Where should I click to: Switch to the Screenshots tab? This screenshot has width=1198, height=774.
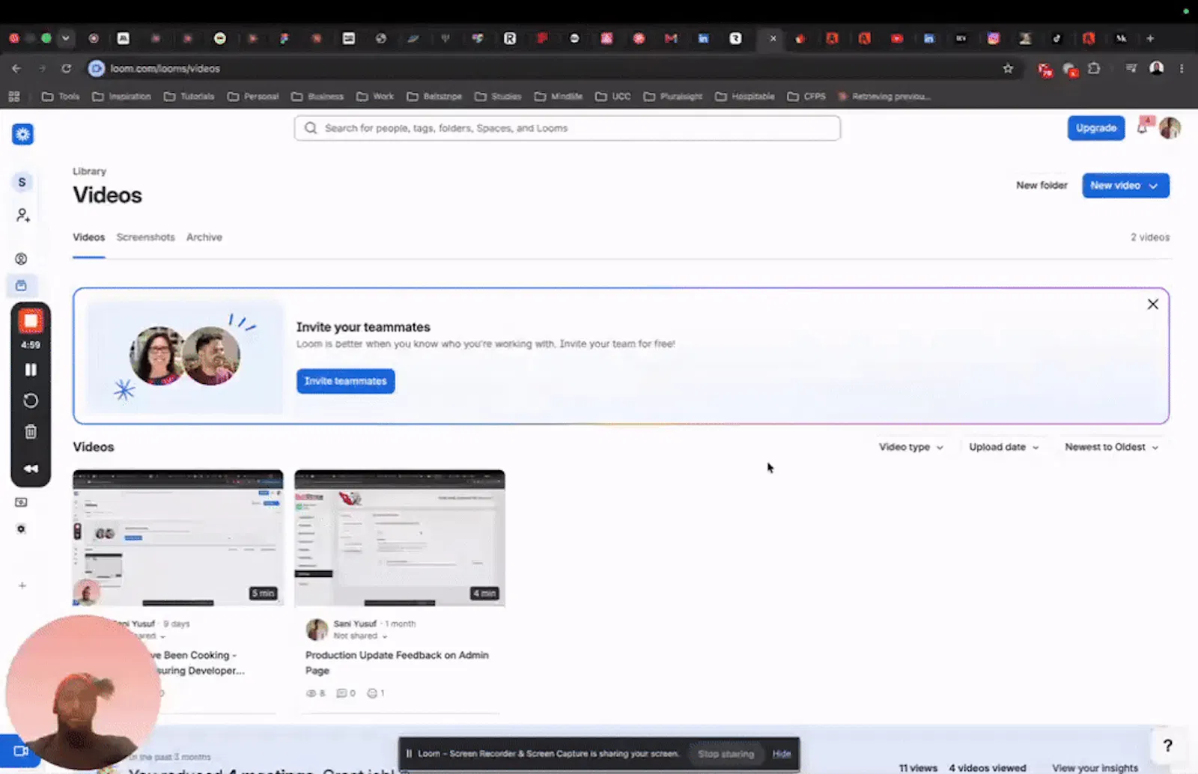point(145,237)
